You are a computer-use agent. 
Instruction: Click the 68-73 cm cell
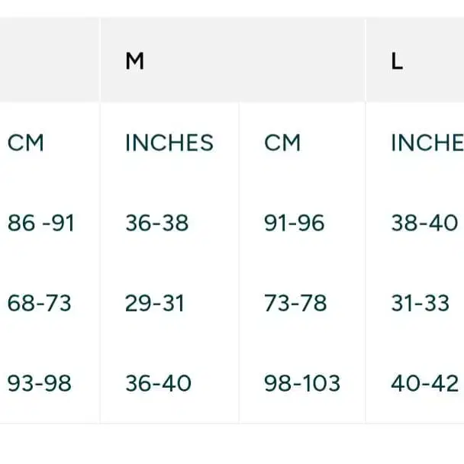[x=40, y=304]
